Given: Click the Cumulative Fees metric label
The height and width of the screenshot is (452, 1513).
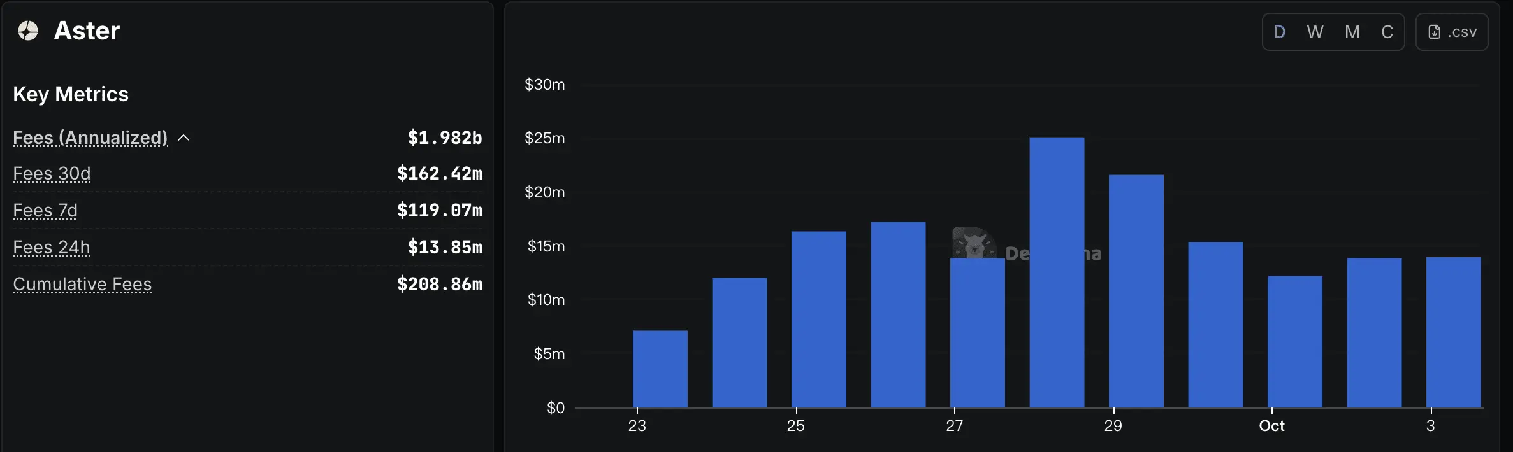Looking at the screenshot, I should click(82, 284).
